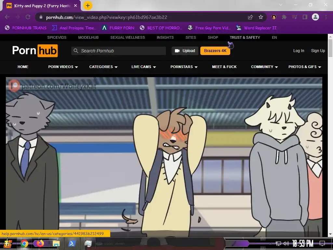Open the Word Replacer II bookmark
This screenshot has height=250, width=333.
[x=256, y=28]
